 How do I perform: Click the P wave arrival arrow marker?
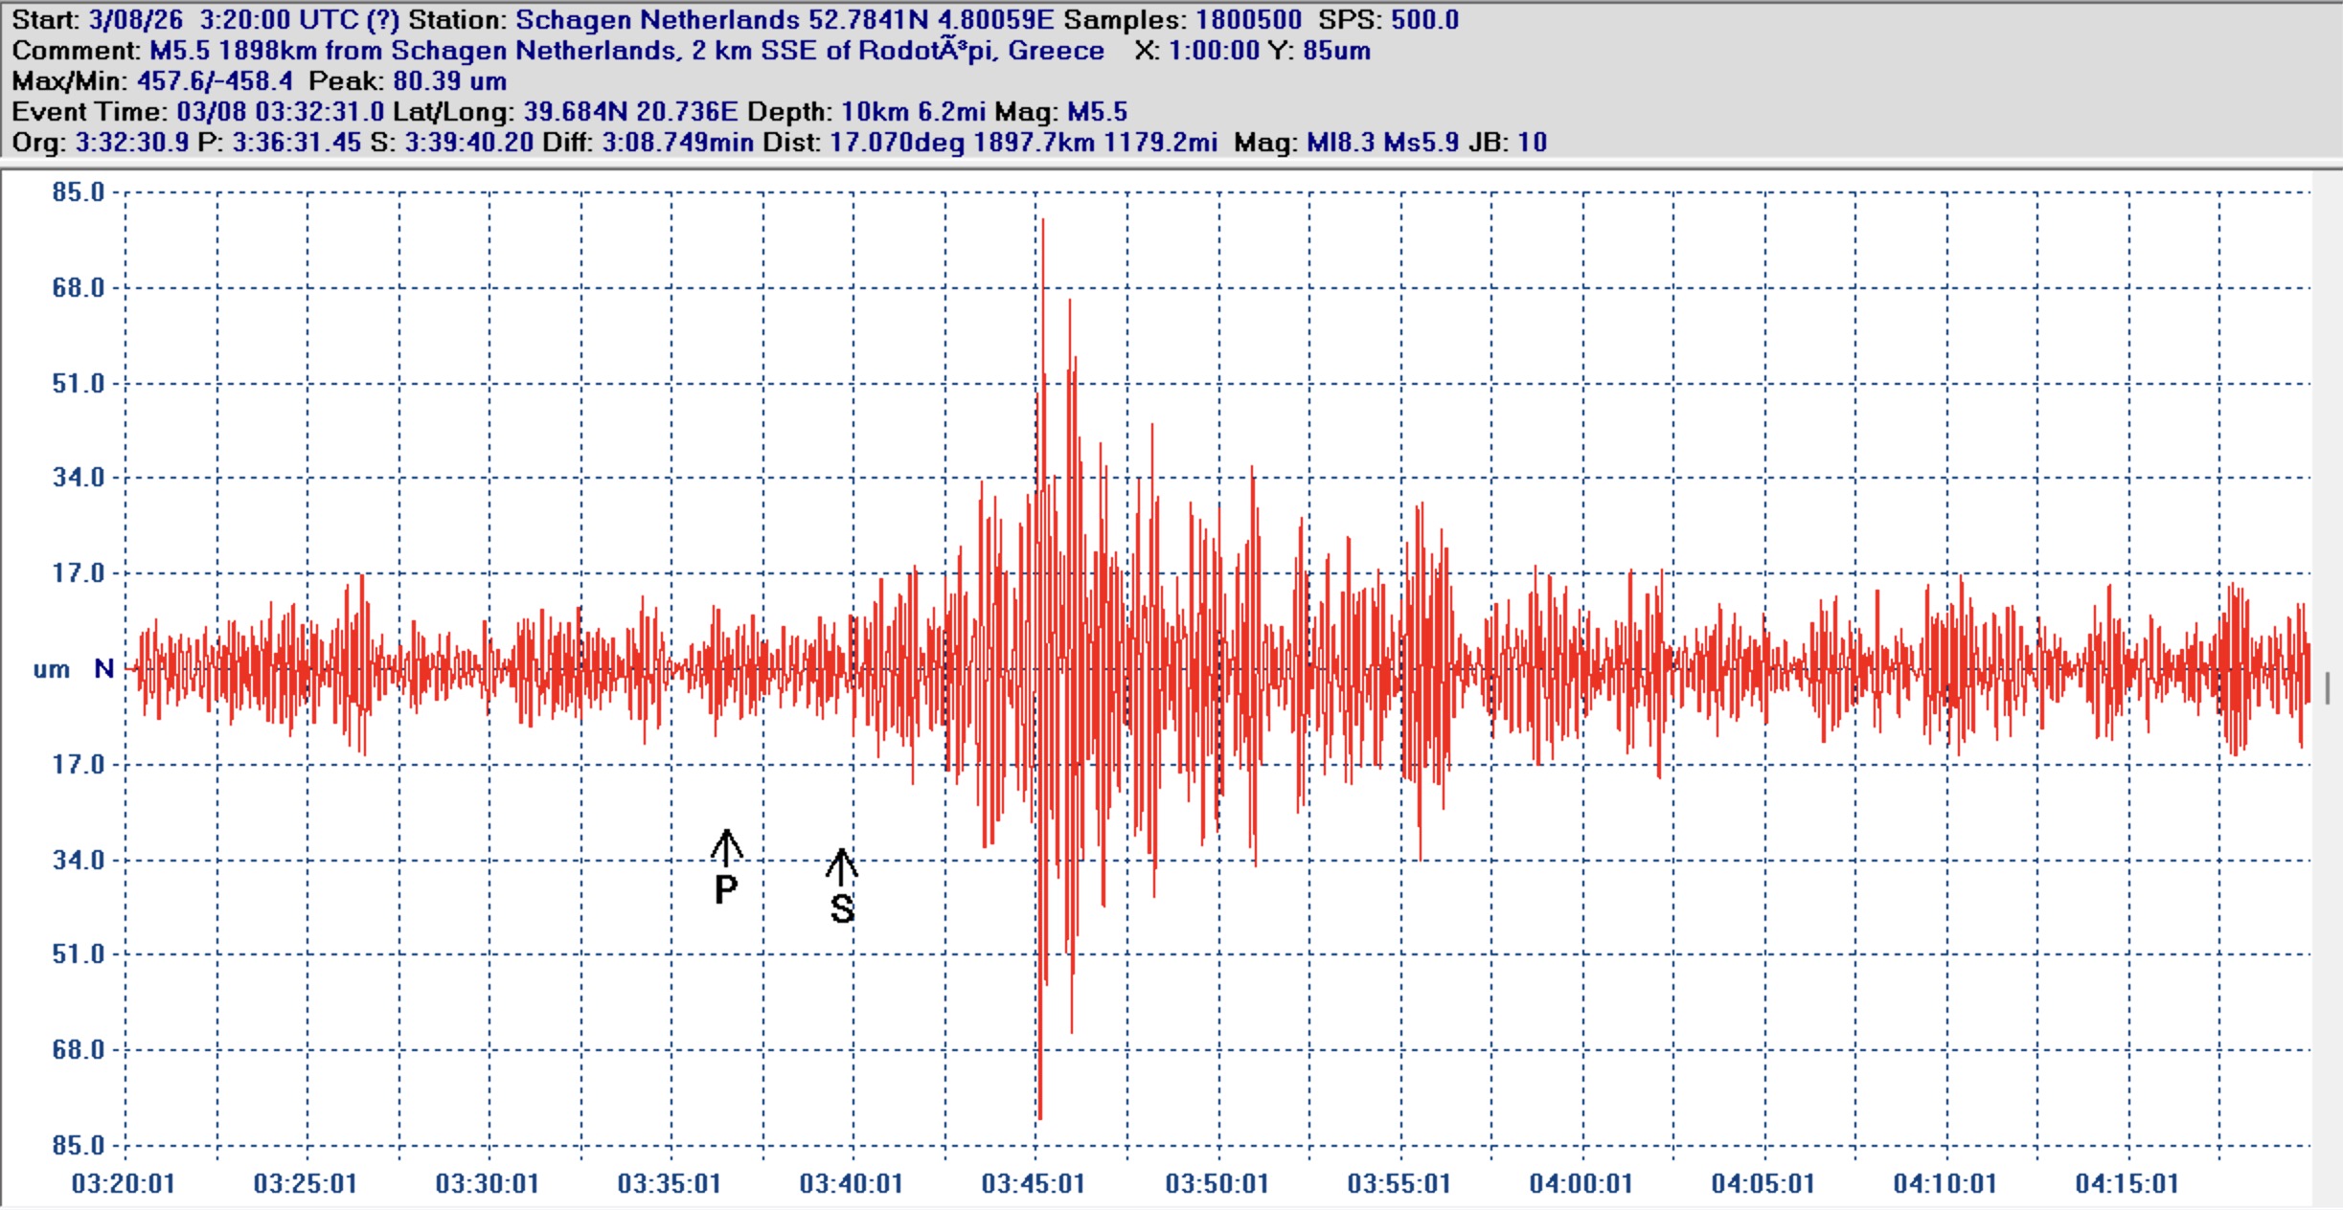tap(726, 846)
